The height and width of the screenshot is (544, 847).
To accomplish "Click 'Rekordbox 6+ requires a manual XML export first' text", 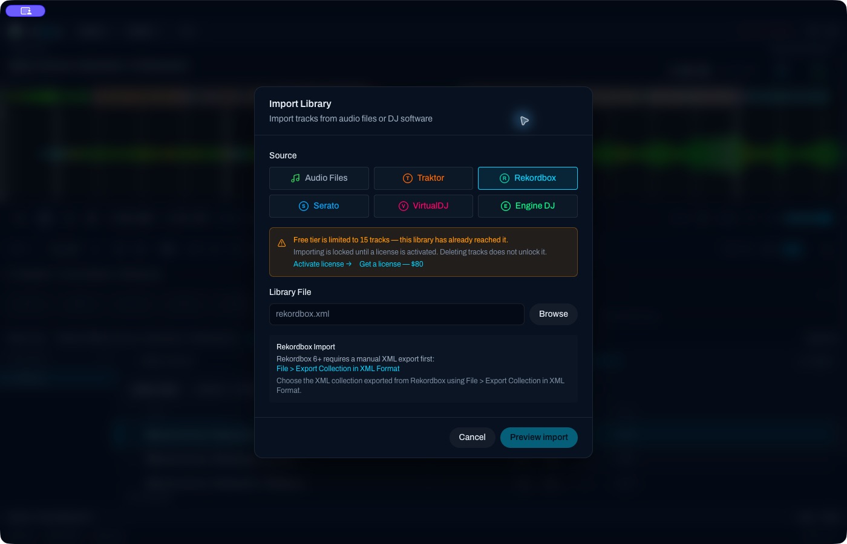I will click(355, 359).
